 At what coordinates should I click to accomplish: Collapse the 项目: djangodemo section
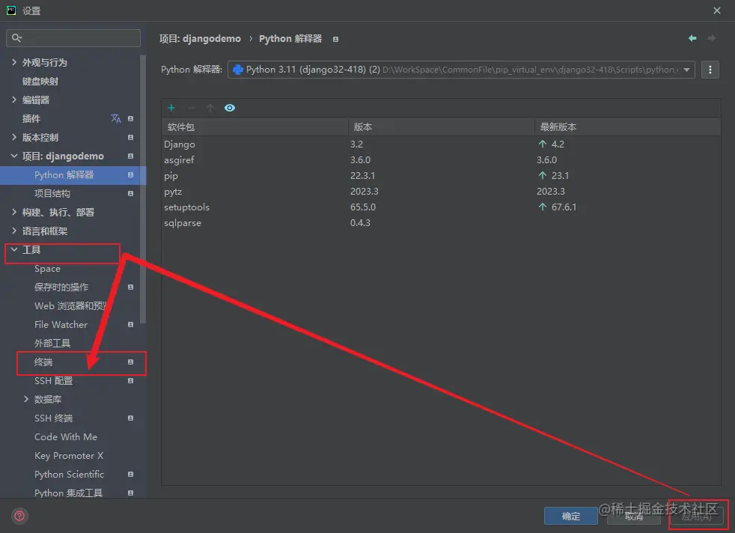coord(14,156)
